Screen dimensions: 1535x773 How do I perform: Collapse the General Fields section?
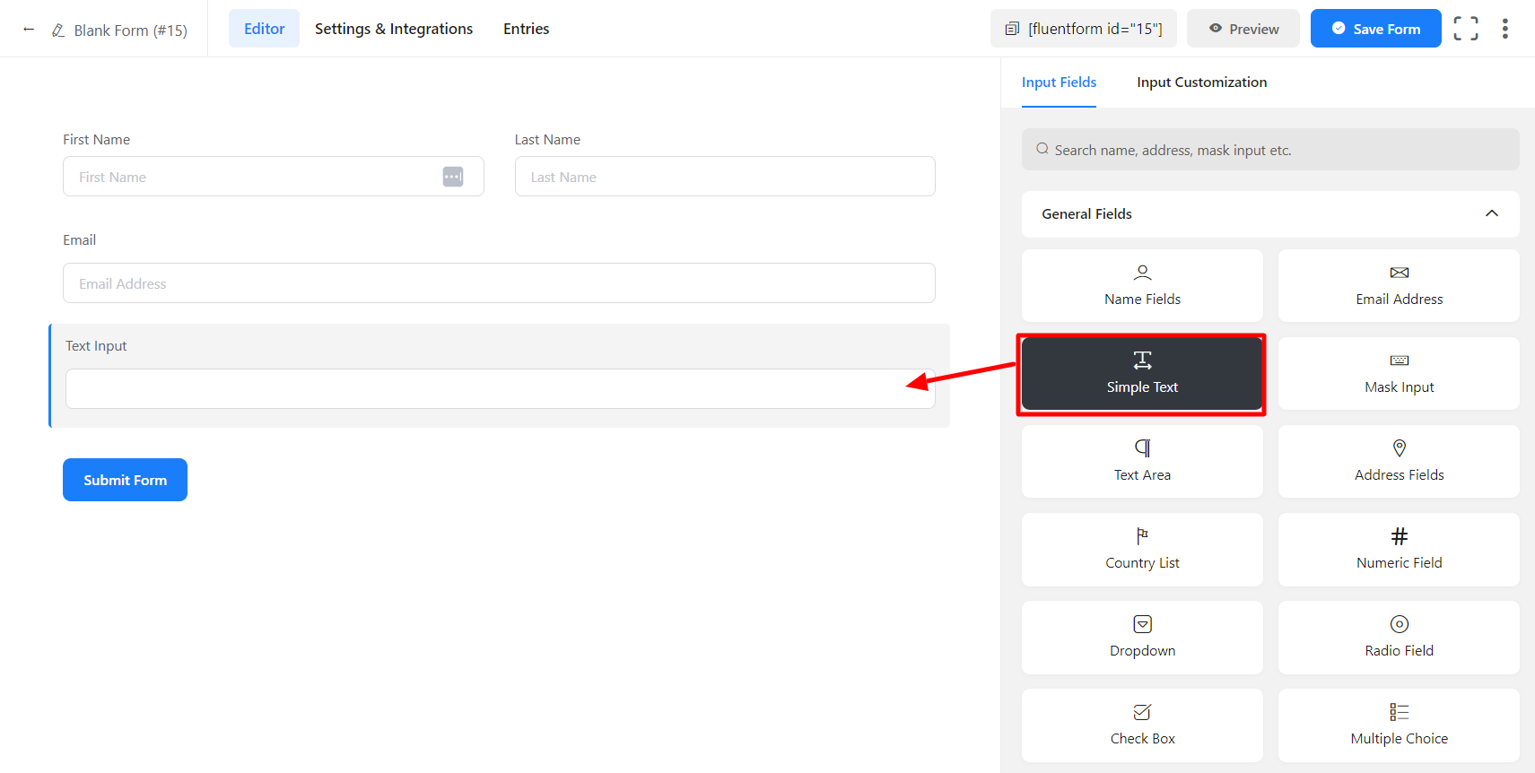point(1491,213)
